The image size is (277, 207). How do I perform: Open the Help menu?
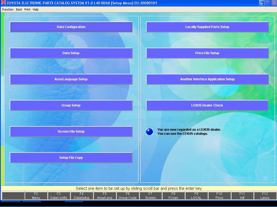click(x=36, y=9)
